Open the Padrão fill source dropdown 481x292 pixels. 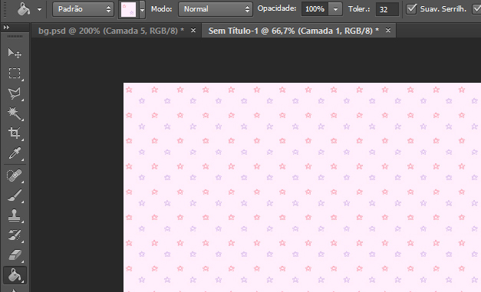(83, 9)
